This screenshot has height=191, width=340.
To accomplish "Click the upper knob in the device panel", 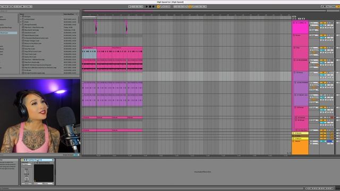I will 27,171.
